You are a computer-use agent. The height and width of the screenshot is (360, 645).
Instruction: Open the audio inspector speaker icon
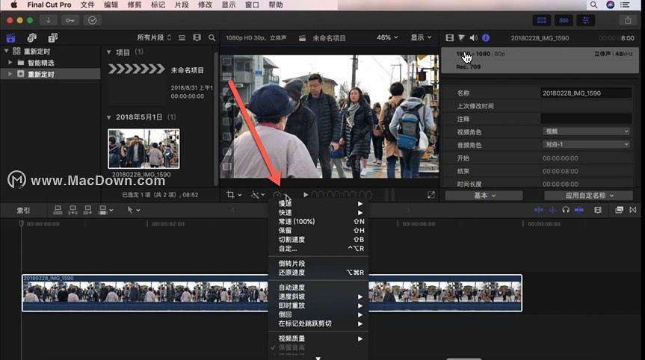(x=473, y=38)
